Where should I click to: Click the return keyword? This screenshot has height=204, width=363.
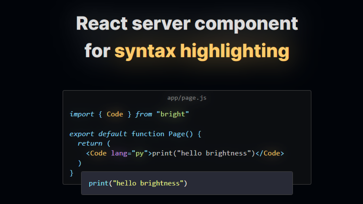pos(90,143)
